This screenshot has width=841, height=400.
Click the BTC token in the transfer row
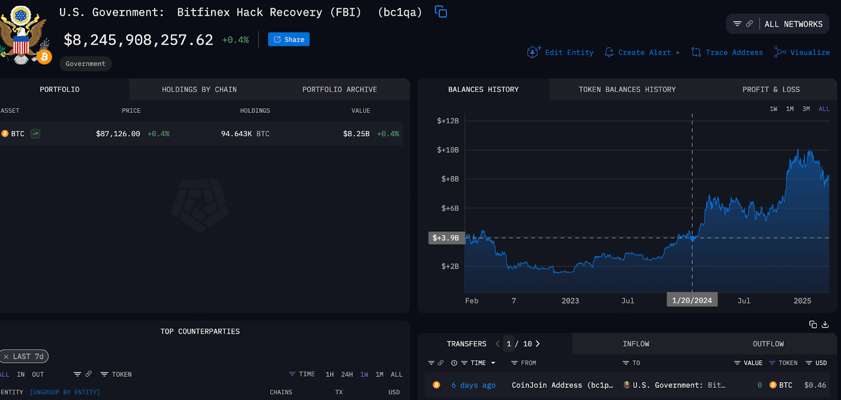pyautogui.click(x=781, y=385)
